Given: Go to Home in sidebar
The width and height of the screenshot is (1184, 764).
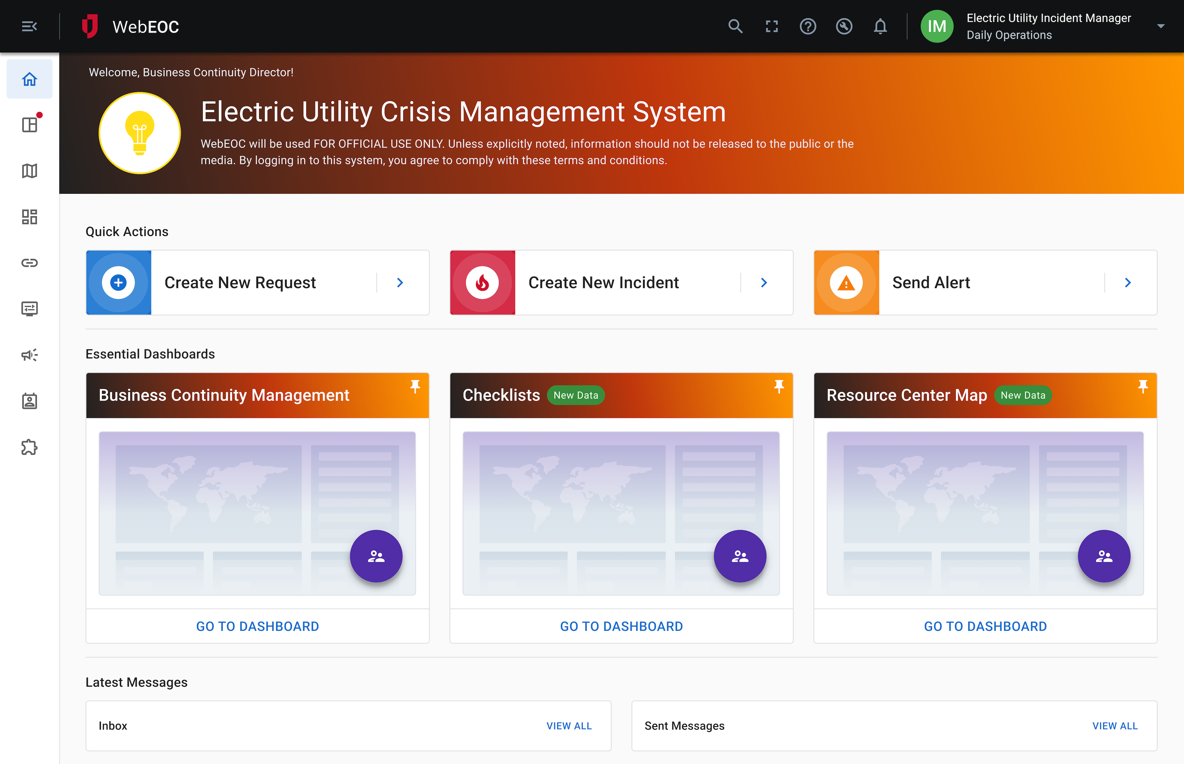Looking at the screenshot, I should [29, 79].
